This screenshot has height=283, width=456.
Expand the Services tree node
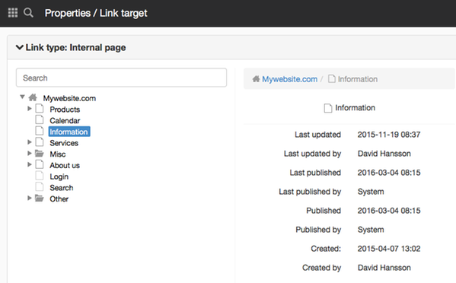click(x=30, y=141)
